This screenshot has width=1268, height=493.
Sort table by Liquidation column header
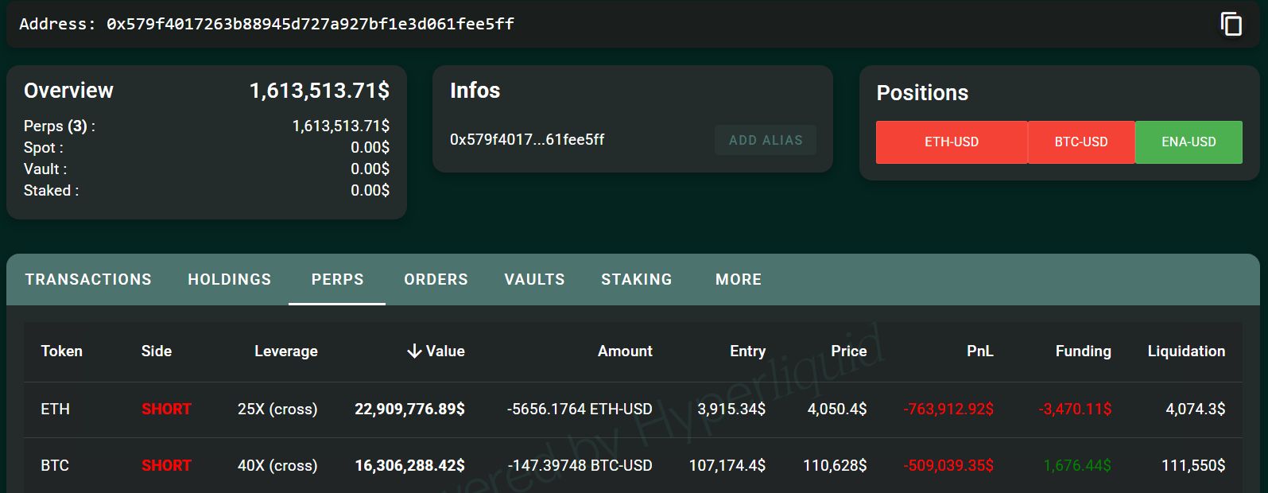1185,351
